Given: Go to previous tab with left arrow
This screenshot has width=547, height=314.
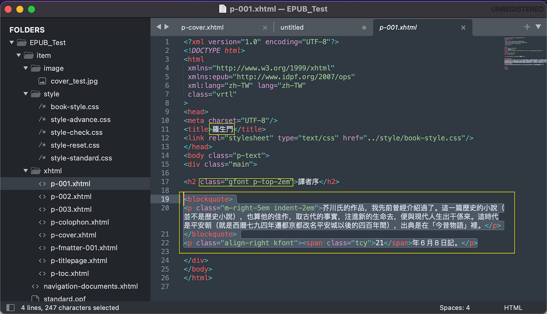Looking at the screenshot, I should click(159, 27).
